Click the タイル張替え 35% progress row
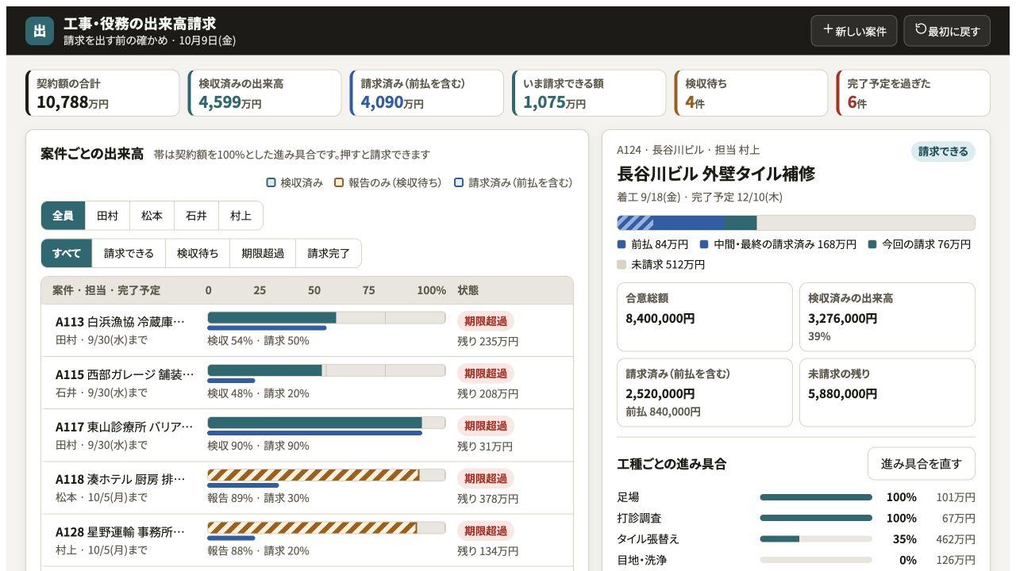The image size is (1016, 571). pyautogui.click(x=796, y=539)
